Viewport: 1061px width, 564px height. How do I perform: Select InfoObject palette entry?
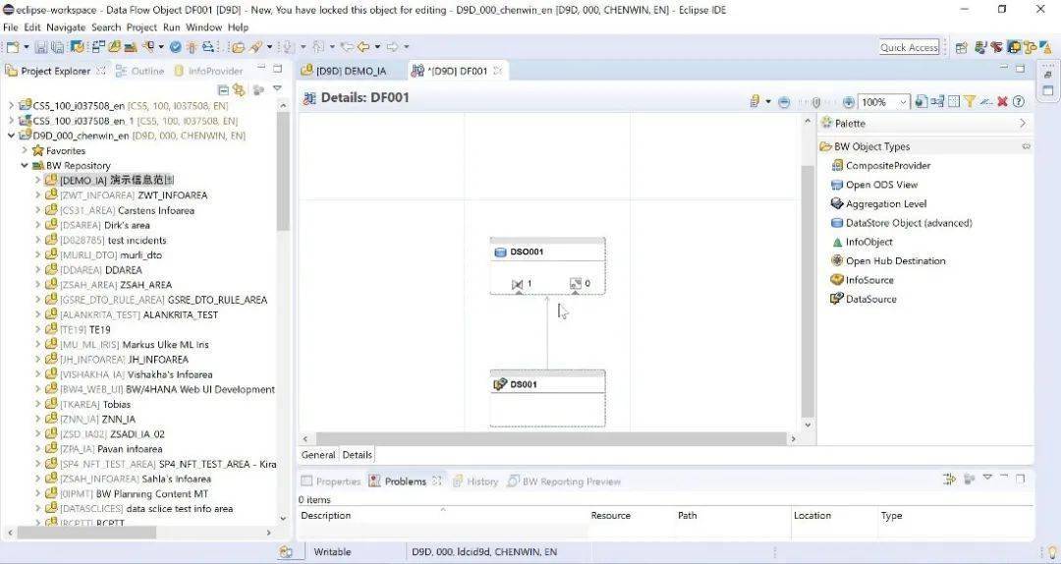point(862,242)
